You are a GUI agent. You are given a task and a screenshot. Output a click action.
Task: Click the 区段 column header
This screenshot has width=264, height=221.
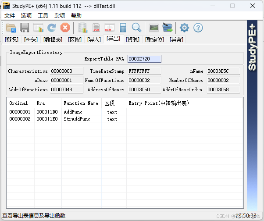click(x=114, y=103)
